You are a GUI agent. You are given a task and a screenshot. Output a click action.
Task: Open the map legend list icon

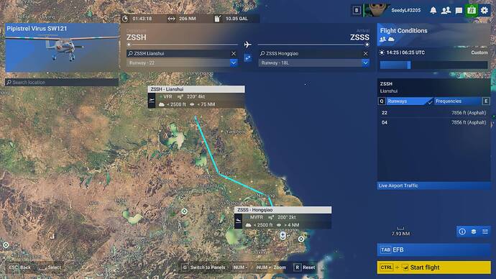coord(485,232)
